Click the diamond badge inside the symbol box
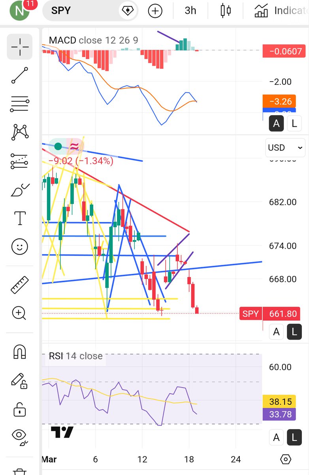The width and height of the screenshot is (309, 475). [127, 11]
